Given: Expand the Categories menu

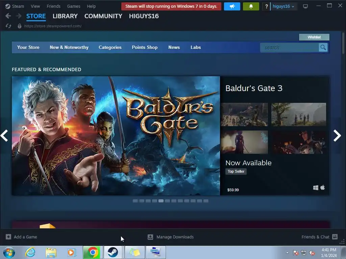Looking at the screenshot, I should (x=110, y=47).
